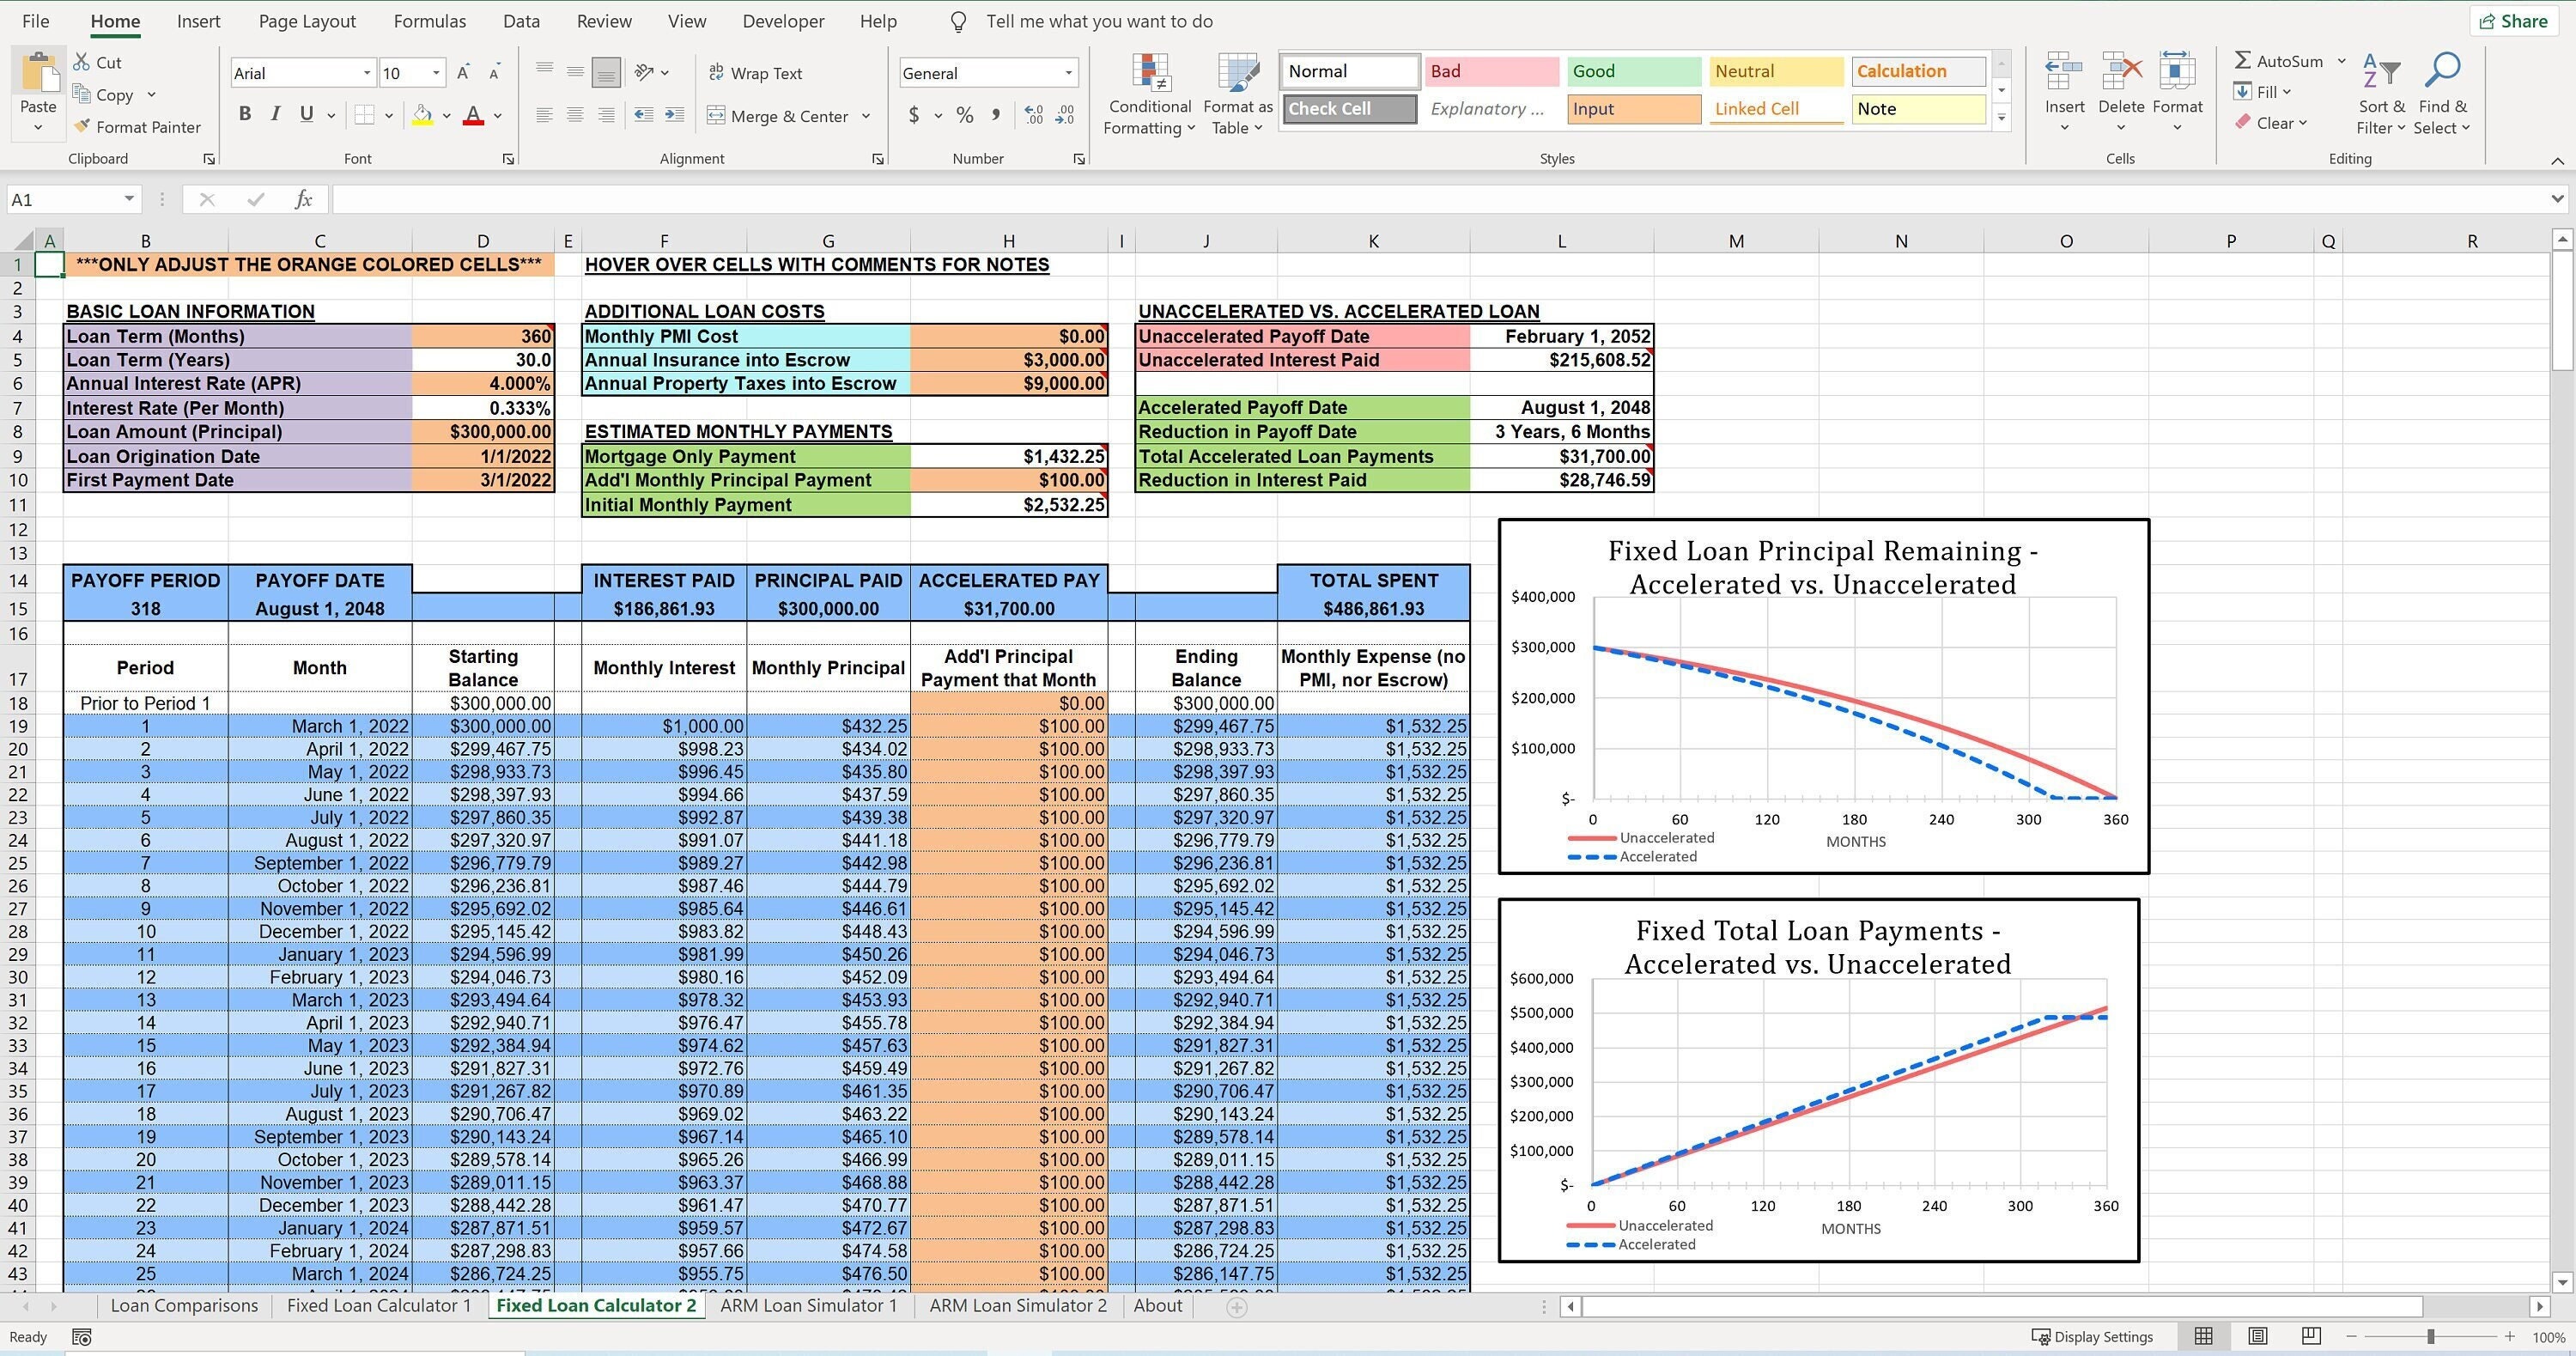This screenshot has width=2576, height=1356.
Task: Apply the Check Cell cell style
Action: (1348, 108)
